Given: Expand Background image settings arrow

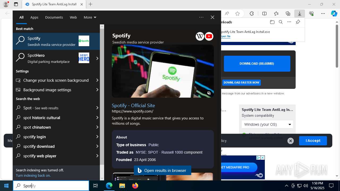Looking at the screenshot, I should (x=97, y=90).
